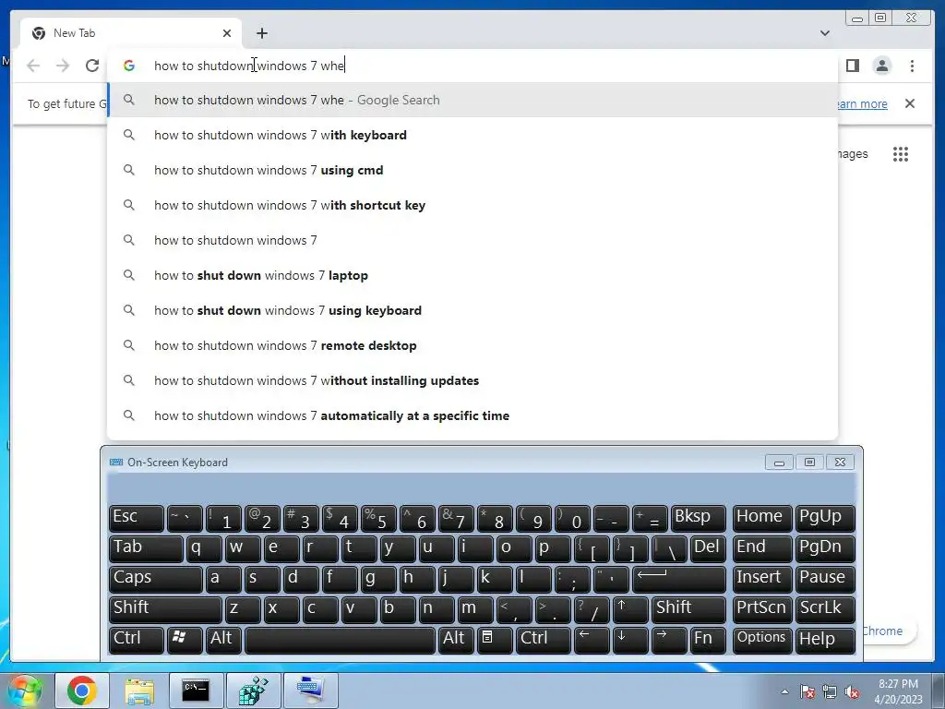Open the Google apps grid icon

click(901, 154)
